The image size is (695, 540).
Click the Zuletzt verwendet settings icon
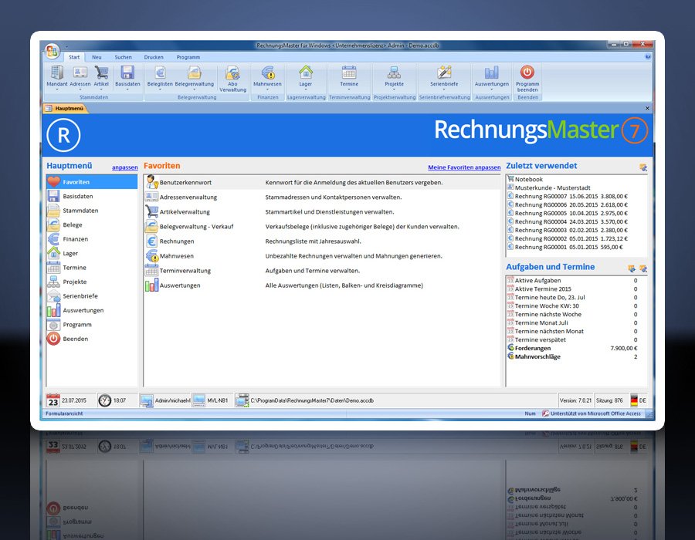point(643,167)
